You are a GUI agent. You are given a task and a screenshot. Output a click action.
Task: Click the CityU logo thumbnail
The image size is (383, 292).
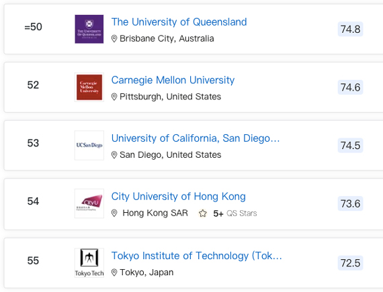(x=89, y=203)
